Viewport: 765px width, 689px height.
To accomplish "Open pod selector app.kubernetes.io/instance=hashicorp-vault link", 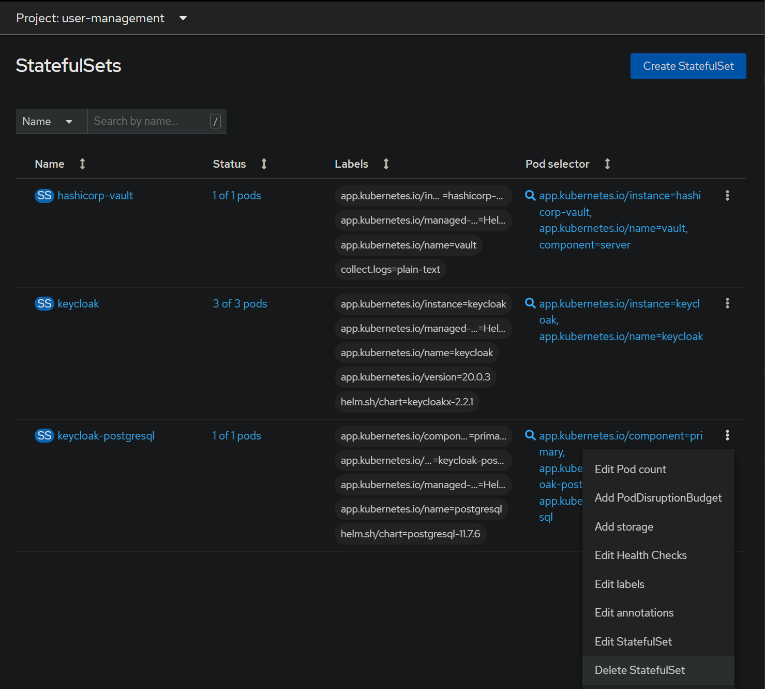I will click(x=620, y=204).
